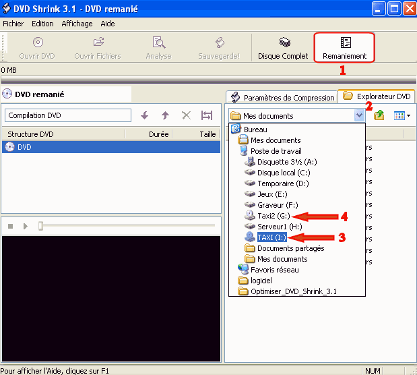Screen dimensions: 417x375
Task: Select Documents partagés folder
Action: [290, 248]
